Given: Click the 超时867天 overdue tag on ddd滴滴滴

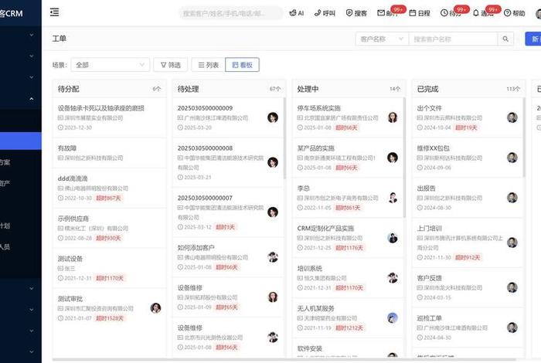Looking at the screenshot, I should coord(108,198).
